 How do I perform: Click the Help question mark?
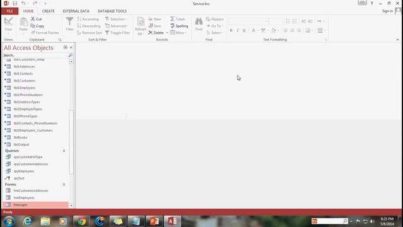[372, 3]
